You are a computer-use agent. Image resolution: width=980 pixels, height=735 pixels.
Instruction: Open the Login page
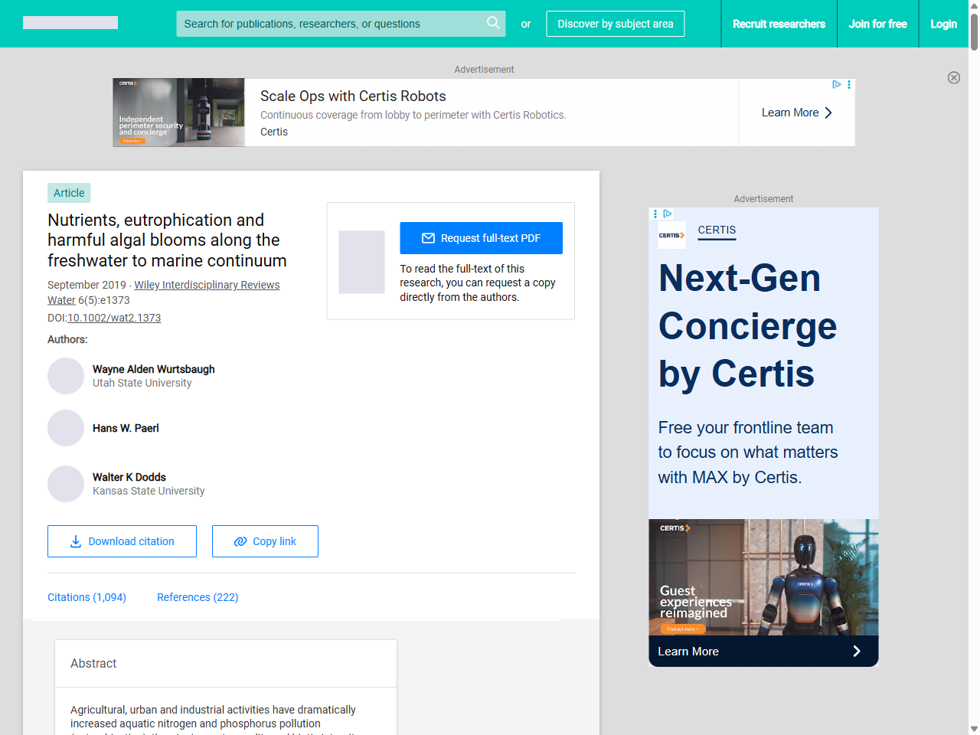pos(943,24)
